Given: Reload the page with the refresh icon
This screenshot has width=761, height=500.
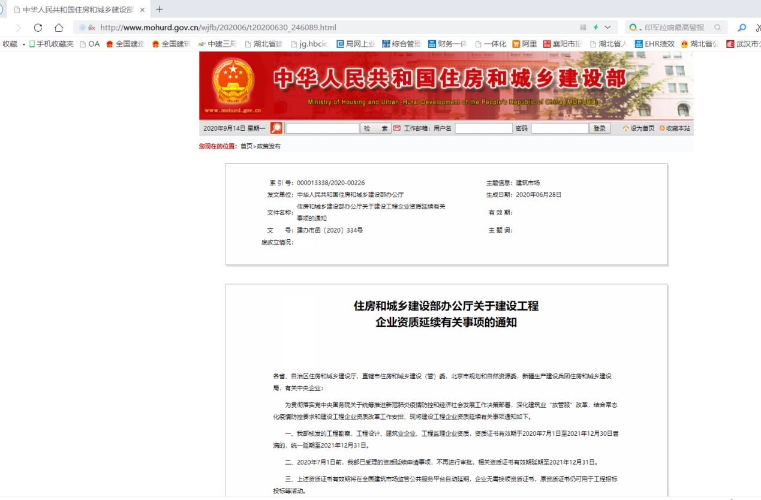Looking at the screenshot, I should tap(38, 28).
